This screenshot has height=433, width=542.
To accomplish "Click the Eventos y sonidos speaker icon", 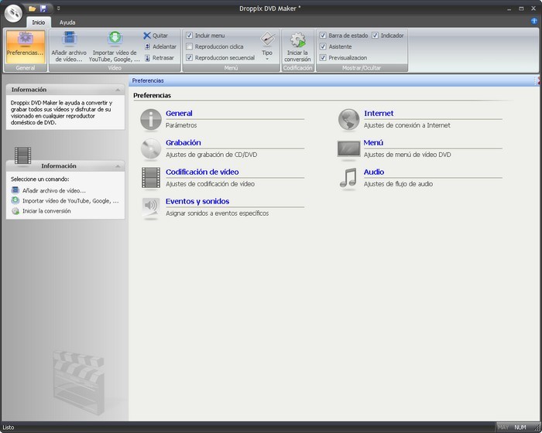I will coord(151,206).
